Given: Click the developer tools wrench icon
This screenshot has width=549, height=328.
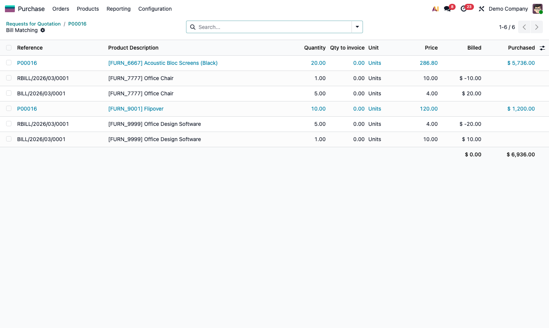Looking at the screenshot, I should click(481, 8).
